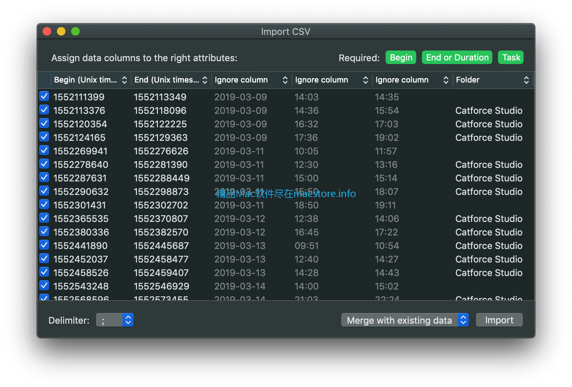The image size is (572, 387).
Task: Toggle checkbox for row 1552458526
Action: point(44,272)
